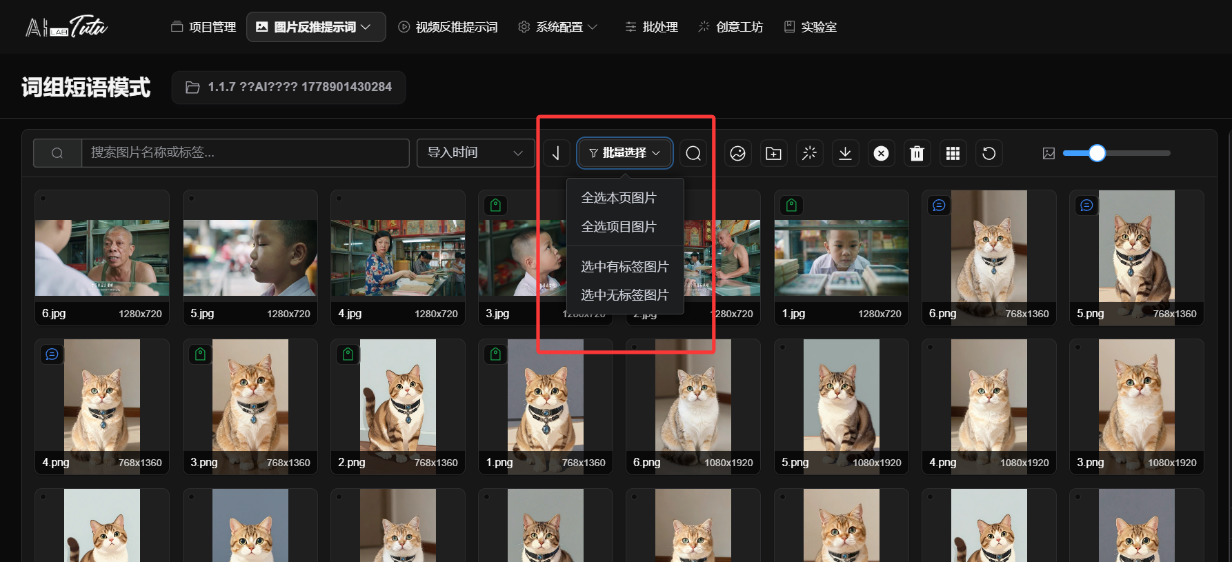1232x562 pixels.
Task: Toggle the sort direction arrow button
Action: (x=556, y=153)
